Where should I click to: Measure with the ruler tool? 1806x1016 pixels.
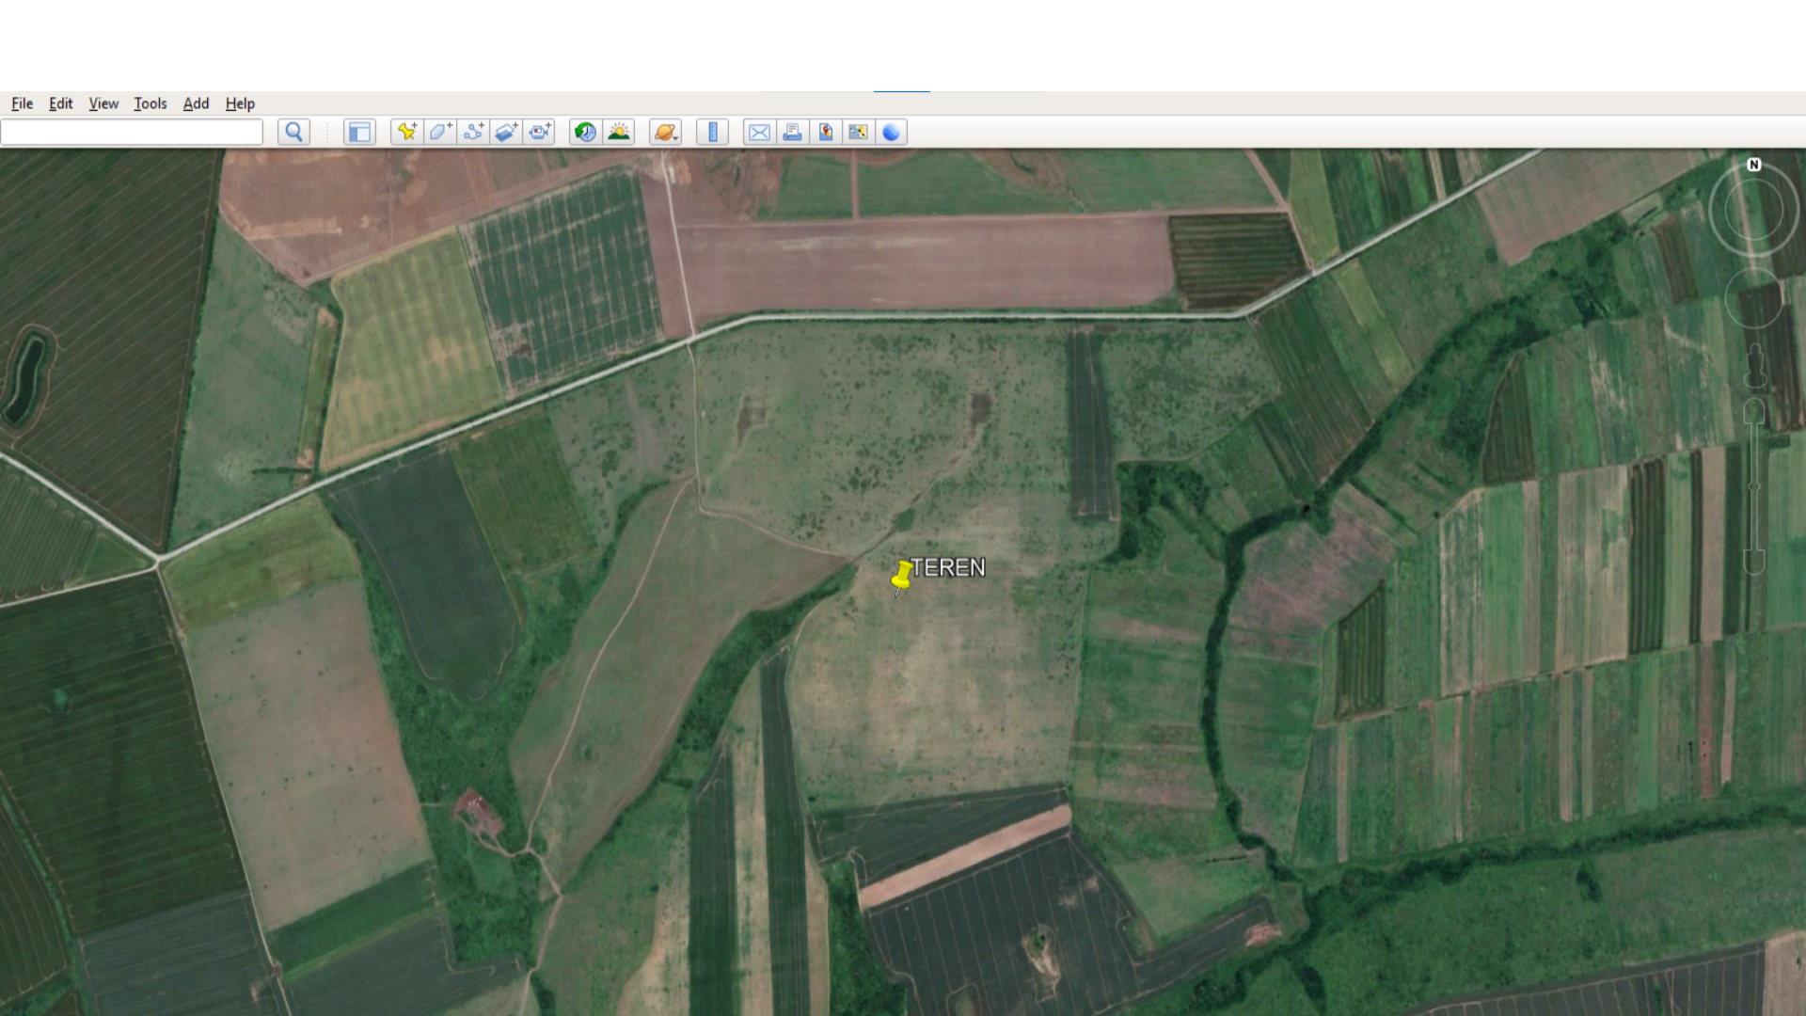(x=712, y=132)
